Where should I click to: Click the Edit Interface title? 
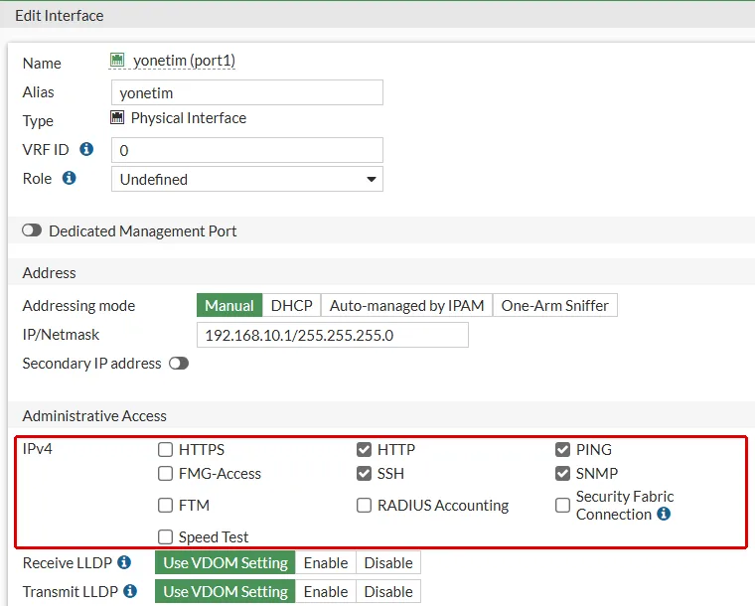click(60, 16)
